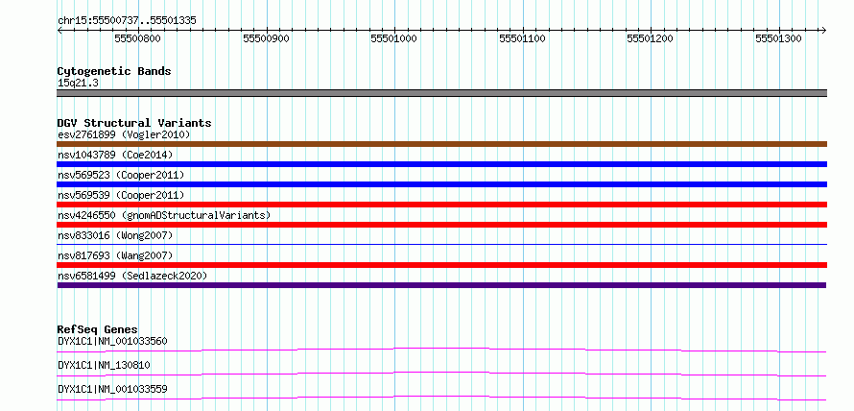Screen dimensions: 854x411
Task: Select the red nsv817693 variant bar
Action: point(441,265)
